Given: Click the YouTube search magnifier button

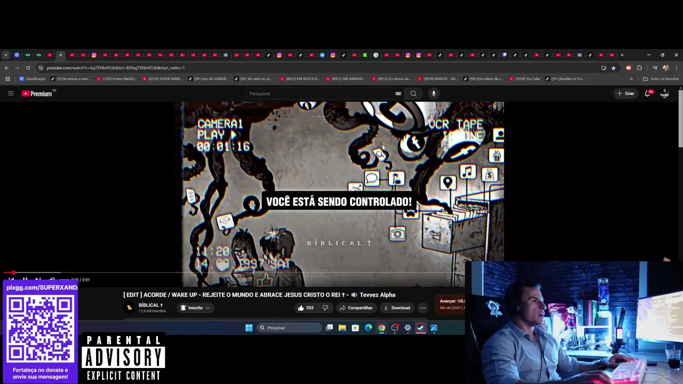Looking at the screenshot, I should click(x=414, y=93).
